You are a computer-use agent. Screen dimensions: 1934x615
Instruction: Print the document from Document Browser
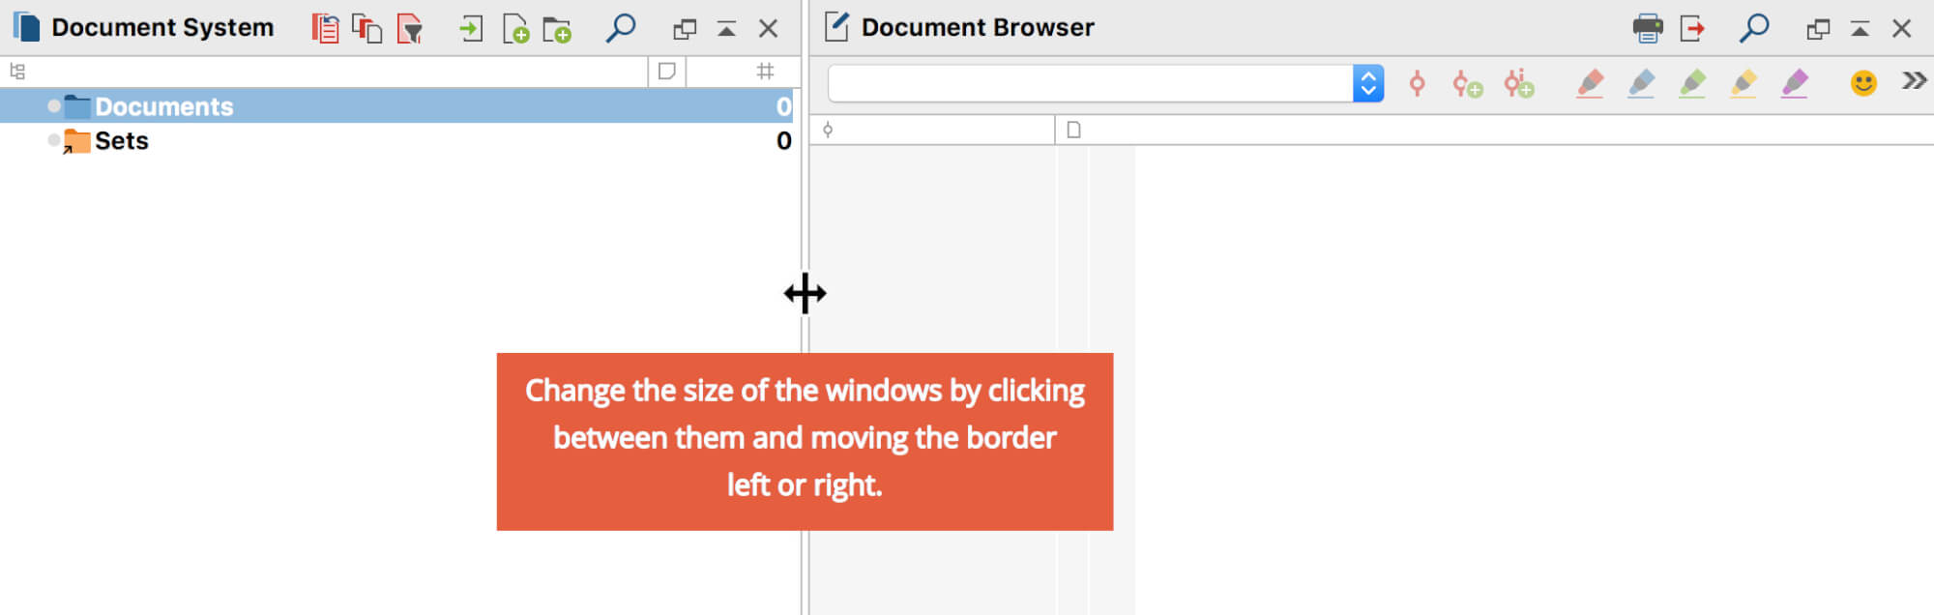coord(1648,28)
